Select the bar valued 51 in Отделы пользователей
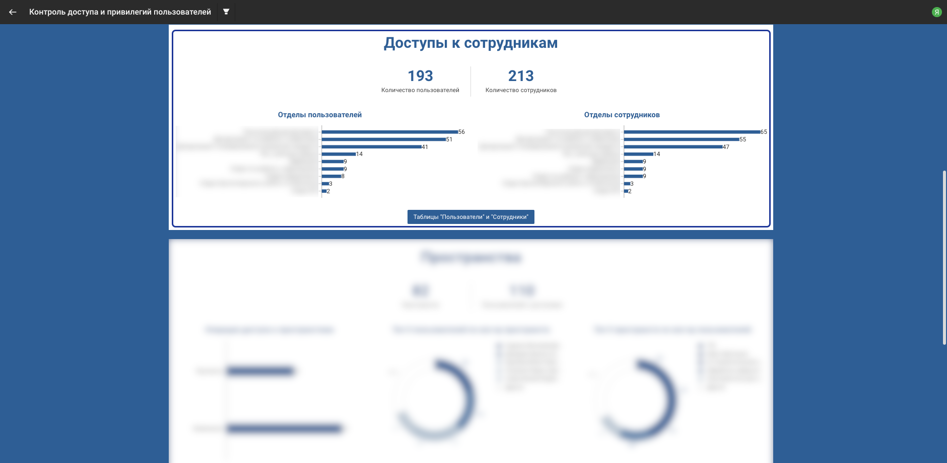The height and width of the screenshot is (463, 947). 383,139
